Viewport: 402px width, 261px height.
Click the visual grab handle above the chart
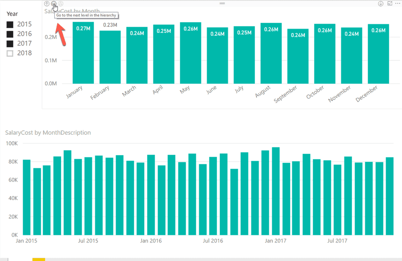coord(222,3)
